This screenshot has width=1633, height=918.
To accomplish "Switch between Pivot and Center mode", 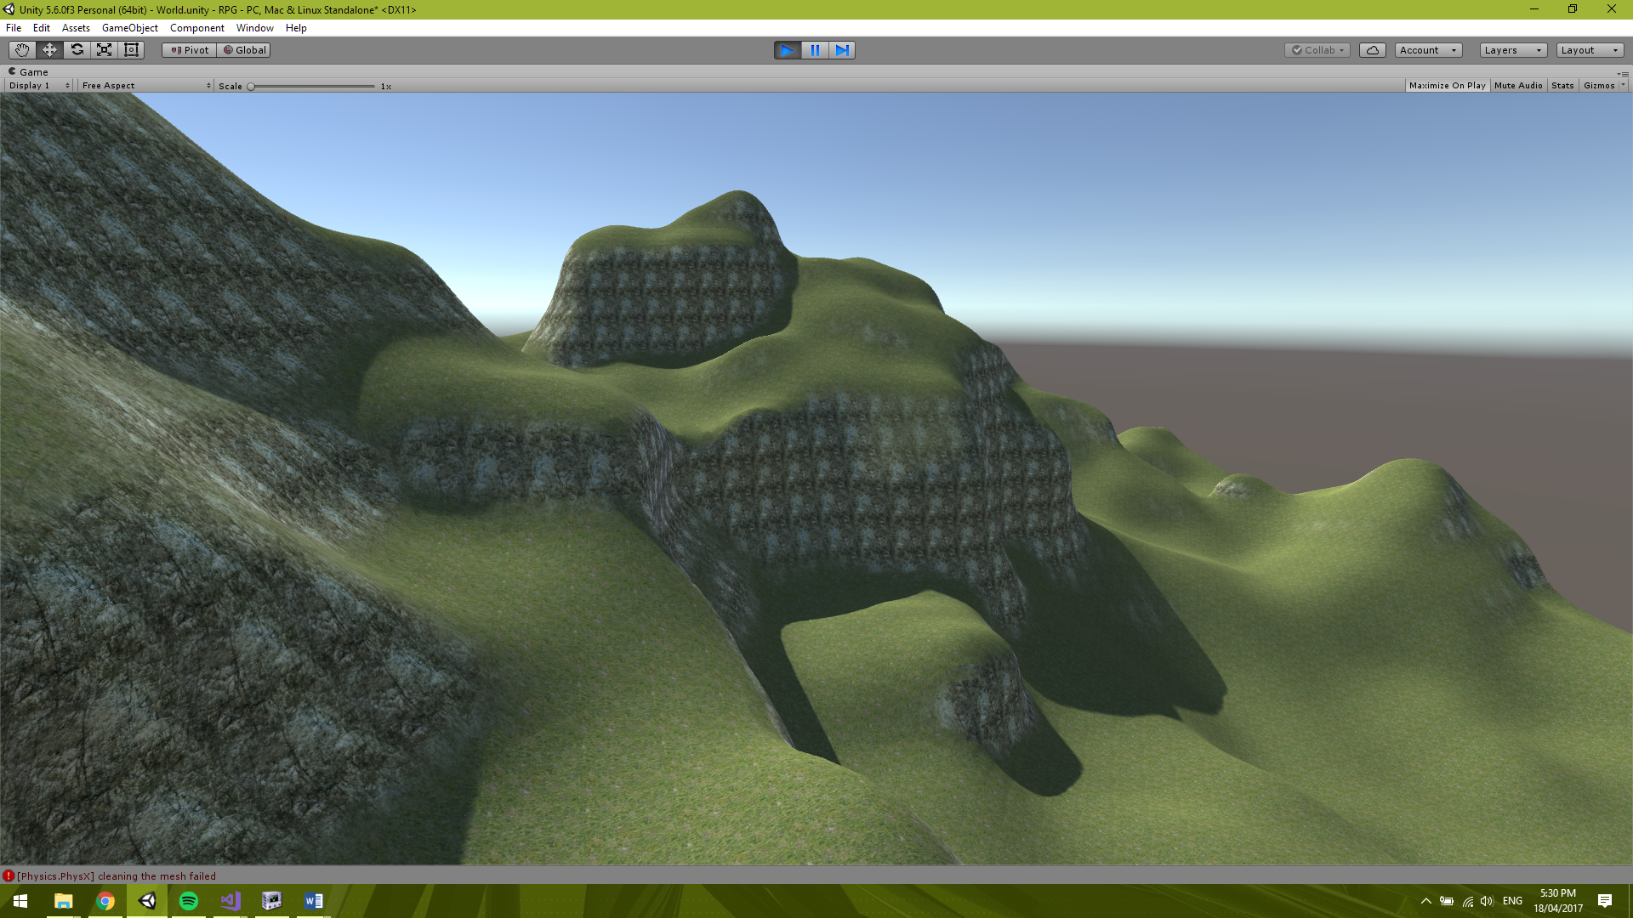I will 189,49.
